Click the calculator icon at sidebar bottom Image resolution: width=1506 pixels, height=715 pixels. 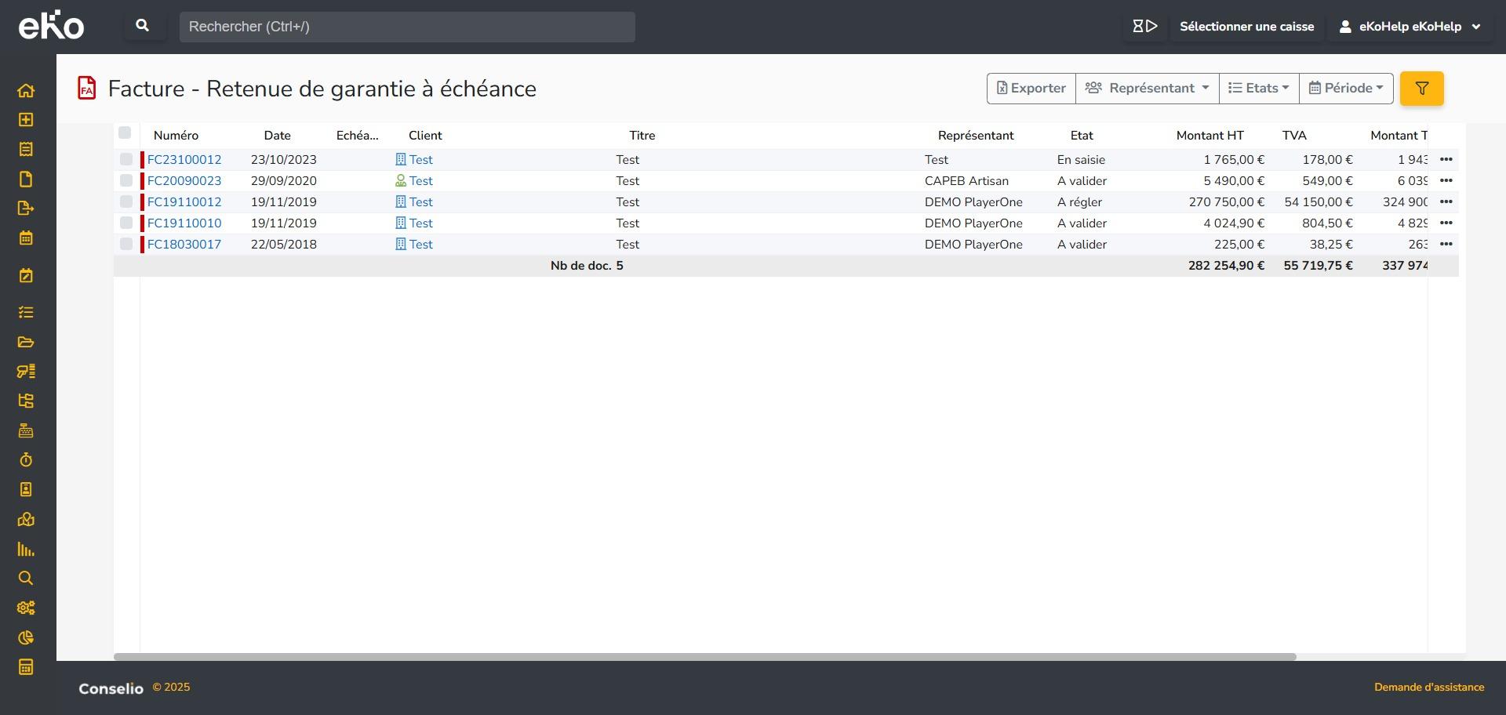click(26, 667)
